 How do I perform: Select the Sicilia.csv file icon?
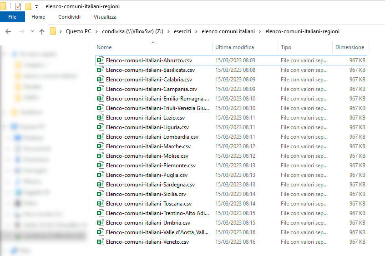(100, 194)
